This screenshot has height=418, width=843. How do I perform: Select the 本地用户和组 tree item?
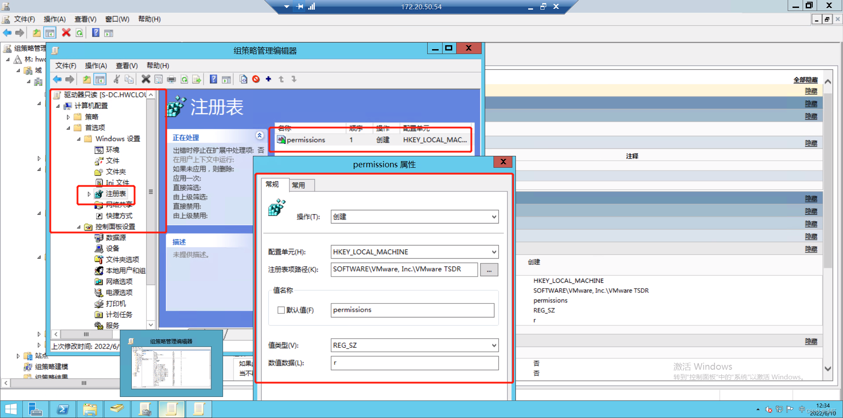(126, 270)
